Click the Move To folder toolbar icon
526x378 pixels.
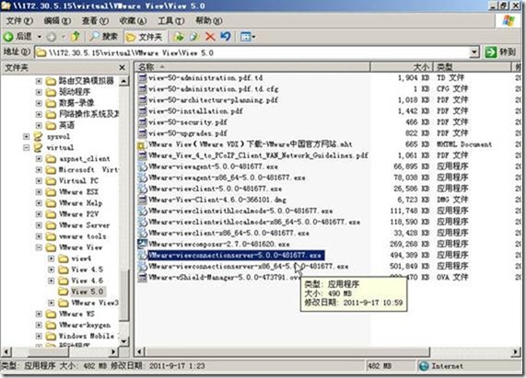179,37
